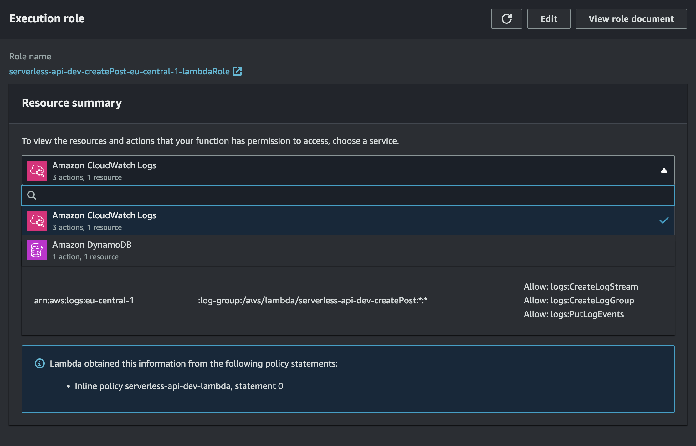Screen dimensions: 696x446
Task: Click the info icon in policy statements box
Action: (x=39, y=363)
